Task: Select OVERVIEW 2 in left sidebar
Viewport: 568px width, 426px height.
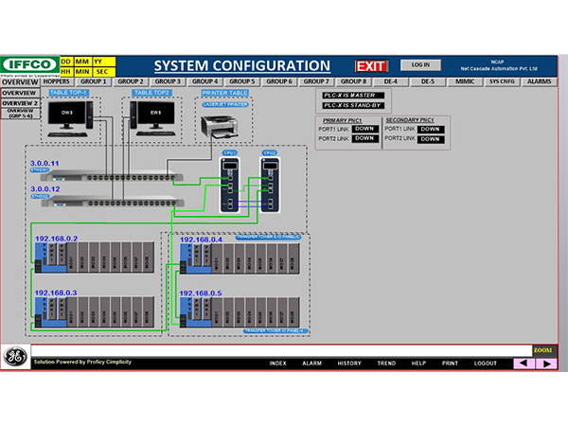Action: (x=19, y=102)
